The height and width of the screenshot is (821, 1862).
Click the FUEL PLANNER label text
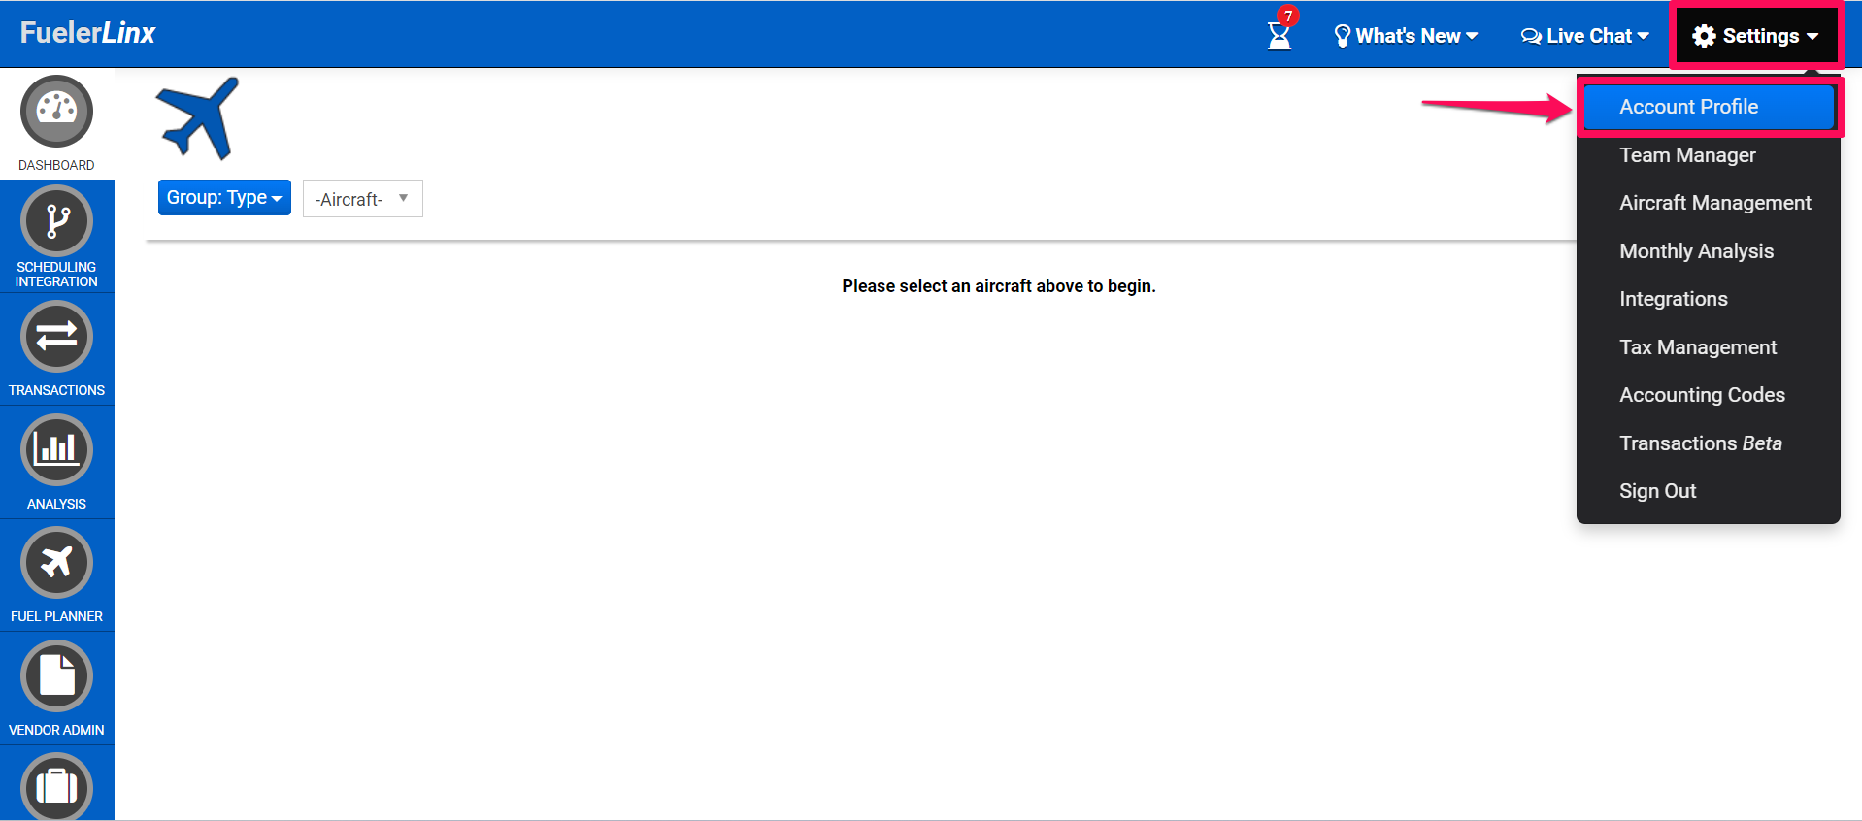tap(56, 616)
